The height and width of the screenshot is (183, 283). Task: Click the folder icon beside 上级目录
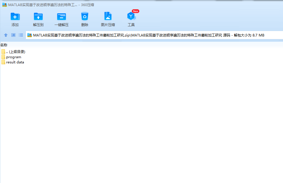coord(3,52)
